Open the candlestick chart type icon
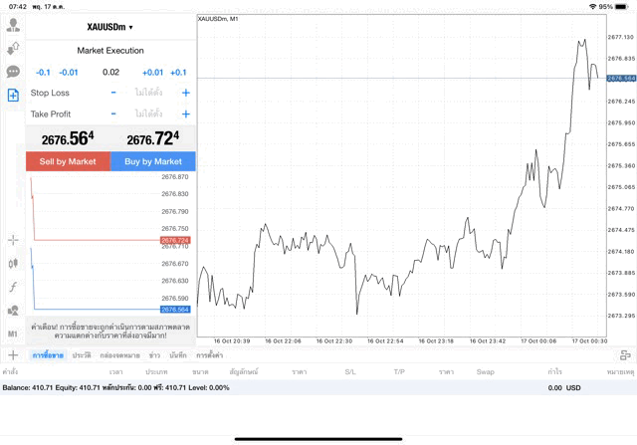Image resolution: width=637 pixels, height=445 pixels. pos(13,264)
